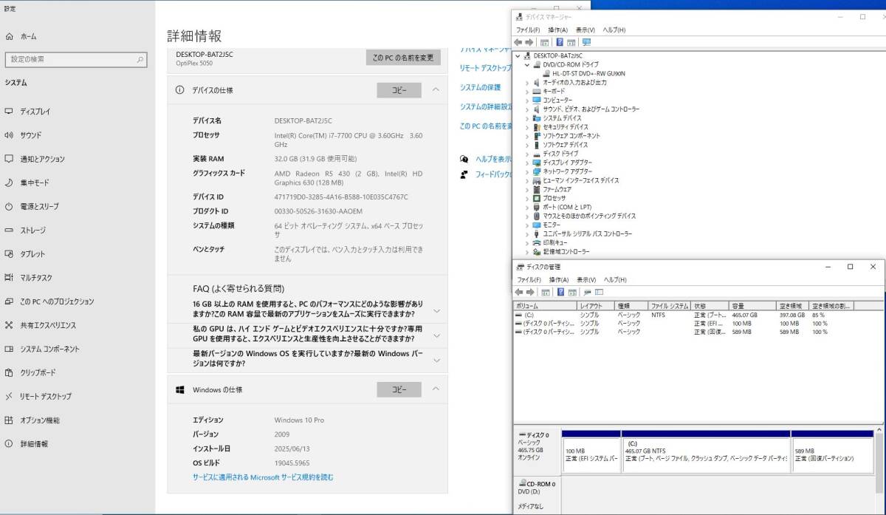
Task: Select the ストレージ drive icon
Action: point(9,230)
